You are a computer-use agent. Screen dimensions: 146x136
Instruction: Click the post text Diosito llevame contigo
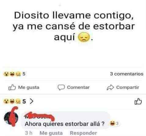(74, 16)
